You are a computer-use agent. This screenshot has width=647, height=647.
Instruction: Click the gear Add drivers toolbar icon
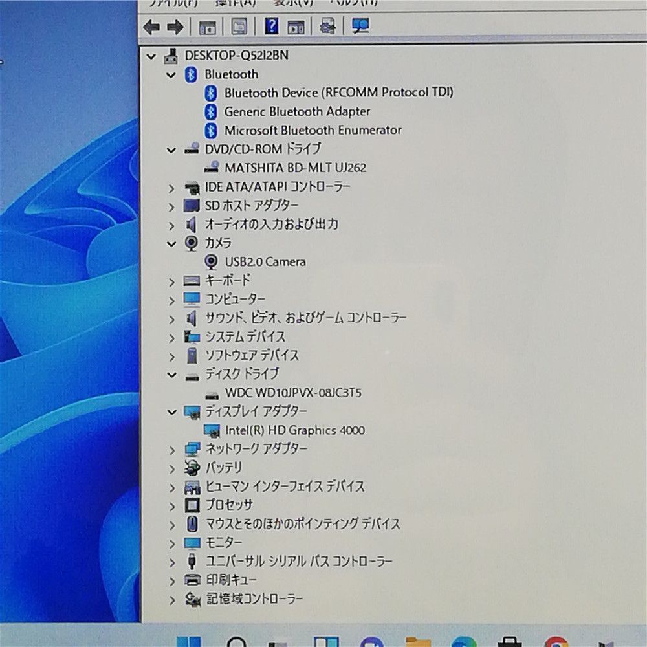327,27
